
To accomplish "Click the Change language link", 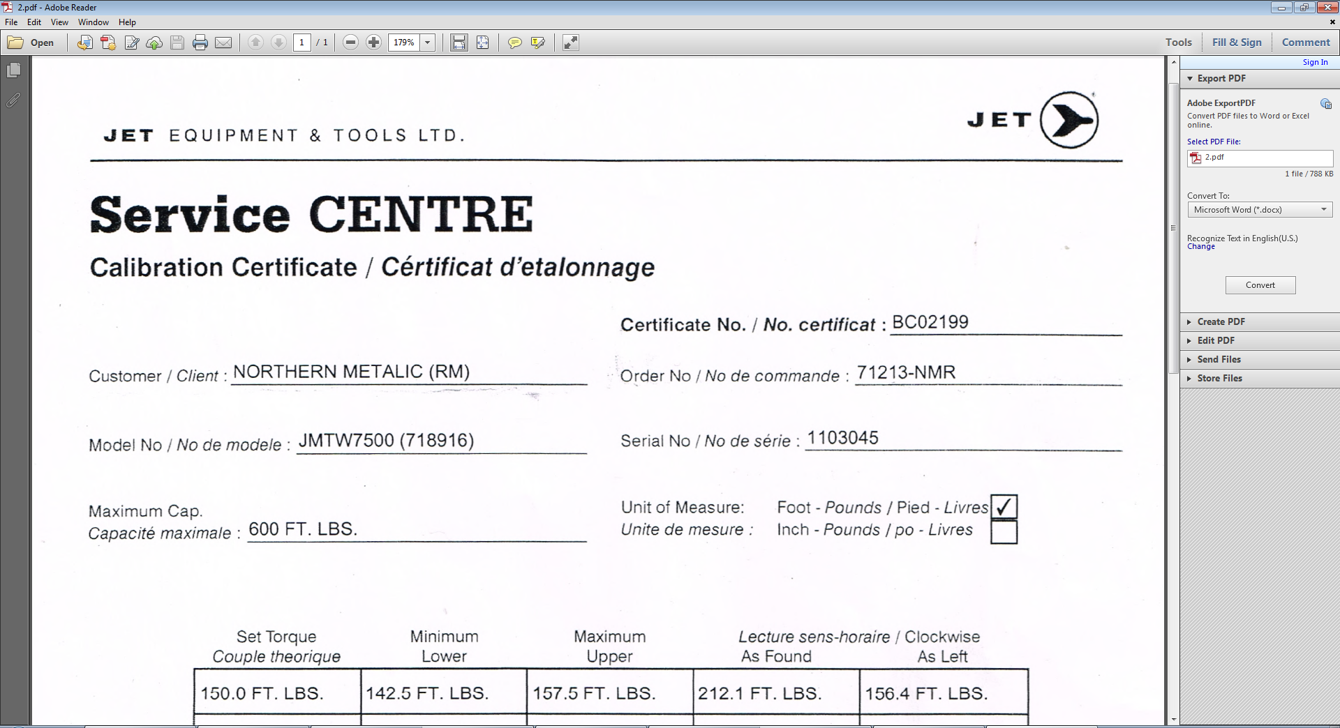I will click(1200, 247).
